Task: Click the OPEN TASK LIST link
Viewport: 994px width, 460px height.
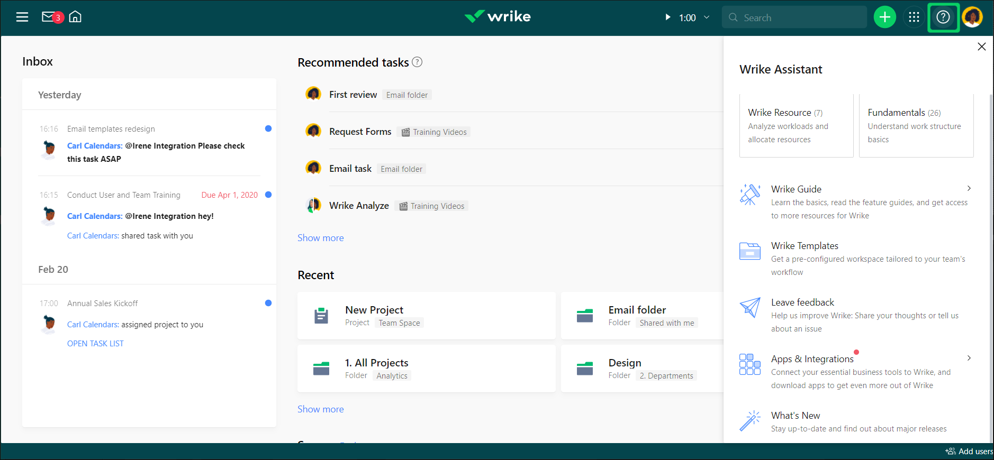Action: (95, 344)
